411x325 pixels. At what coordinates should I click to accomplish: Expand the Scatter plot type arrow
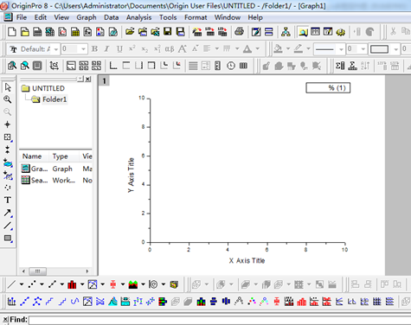pos(42,284)
